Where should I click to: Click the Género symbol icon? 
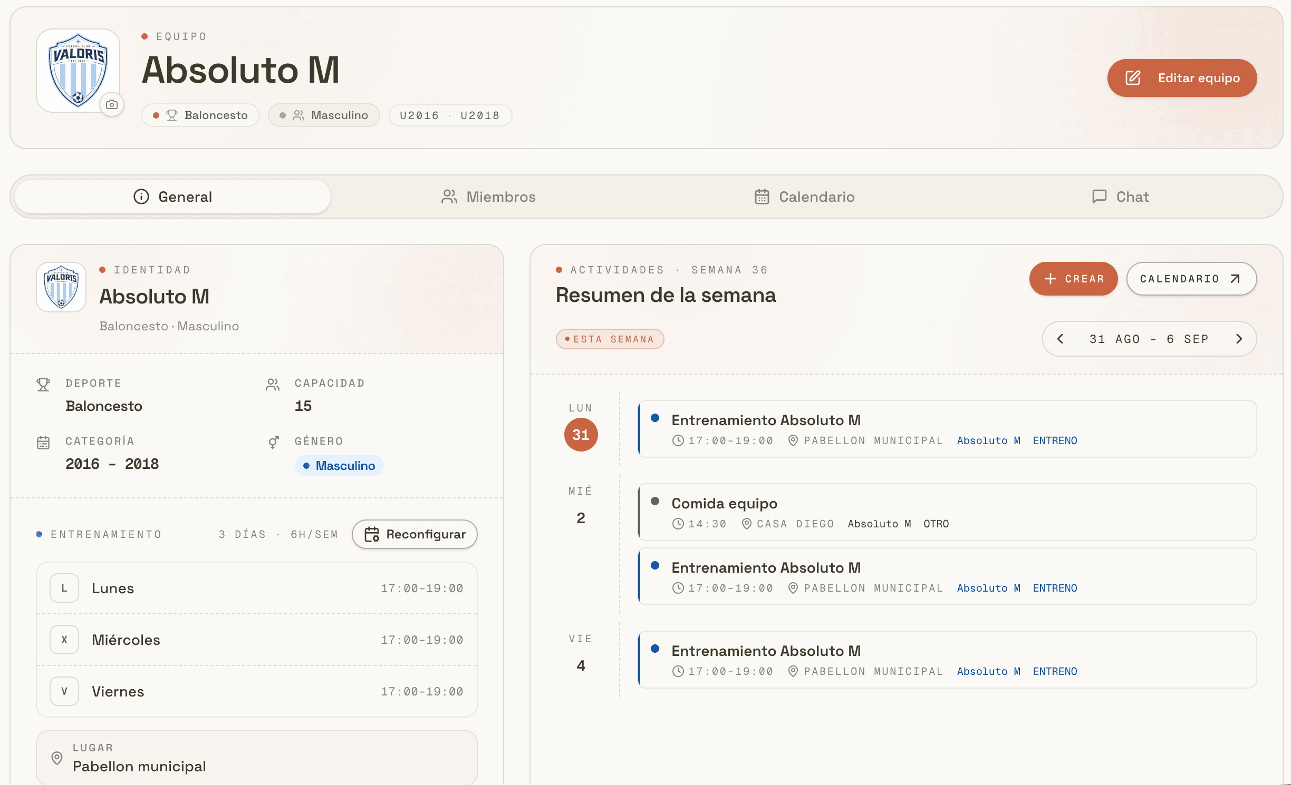pyautogui.click(x=273, y=443)
